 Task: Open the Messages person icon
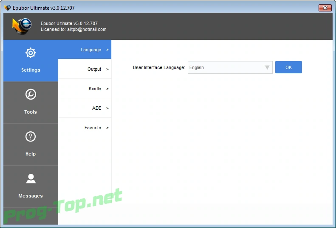[31, 178]
